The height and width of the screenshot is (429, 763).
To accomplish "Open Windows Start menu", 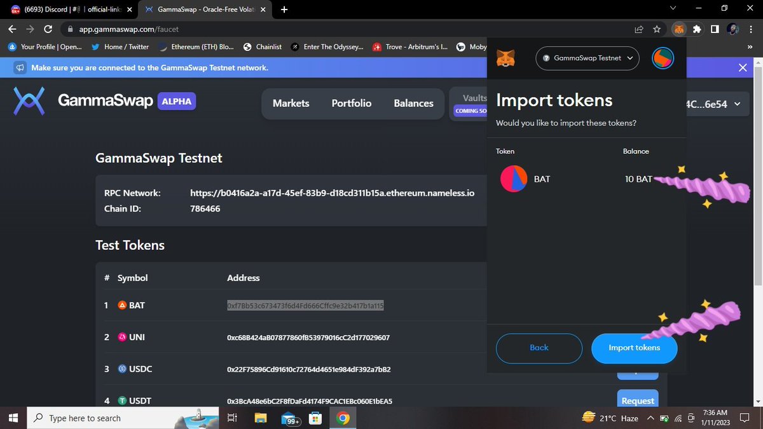I will (x=13, y=418).
